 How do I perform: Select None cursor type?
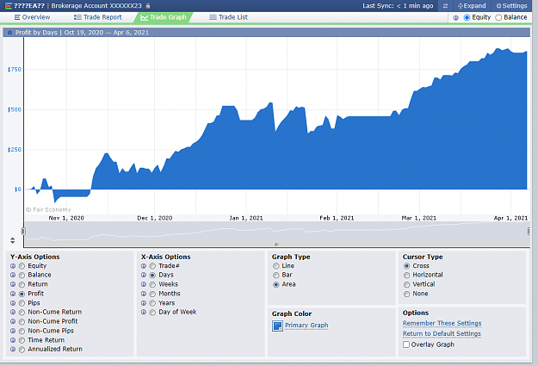pyautogui.click(x=407, y=294)
